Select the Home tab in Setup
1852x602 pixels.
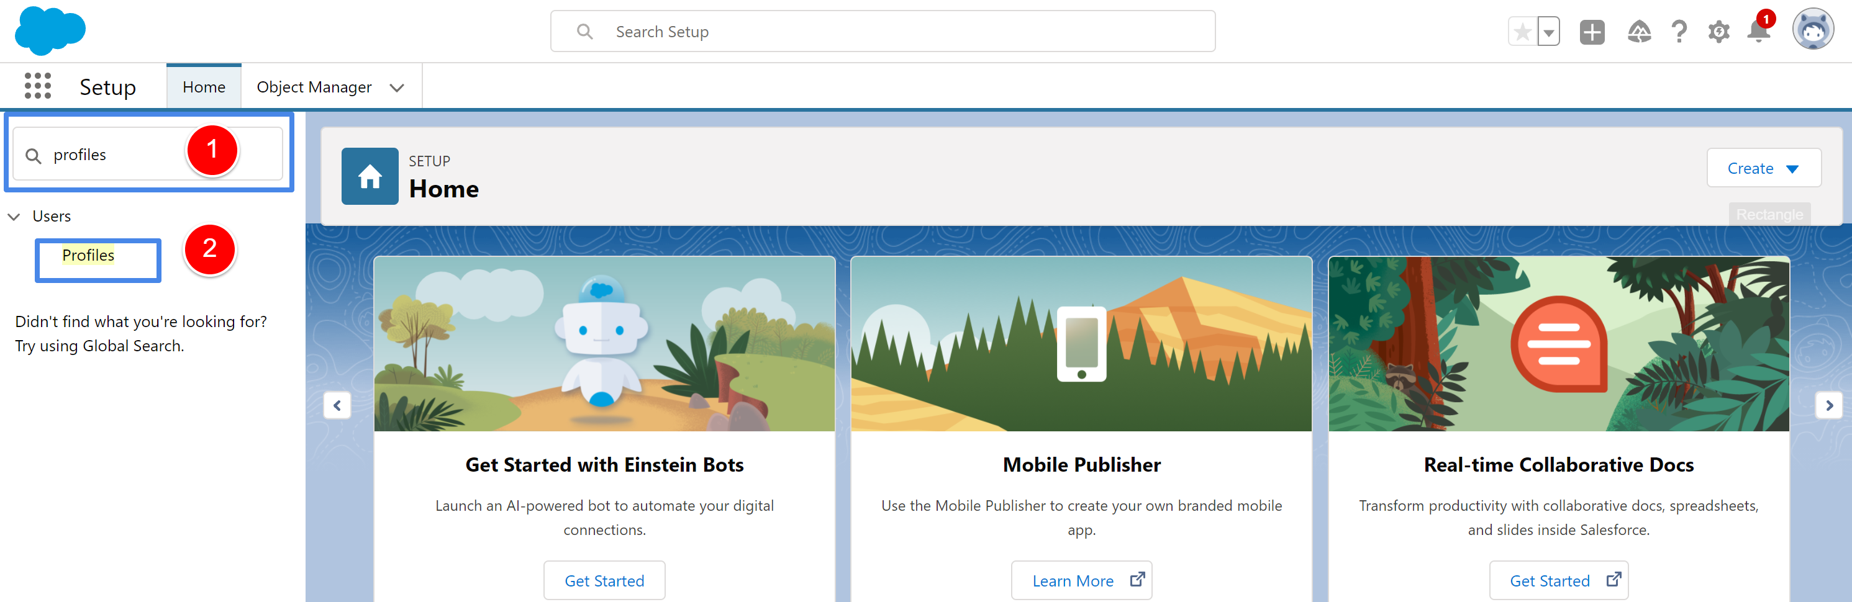tap(204, 86)
